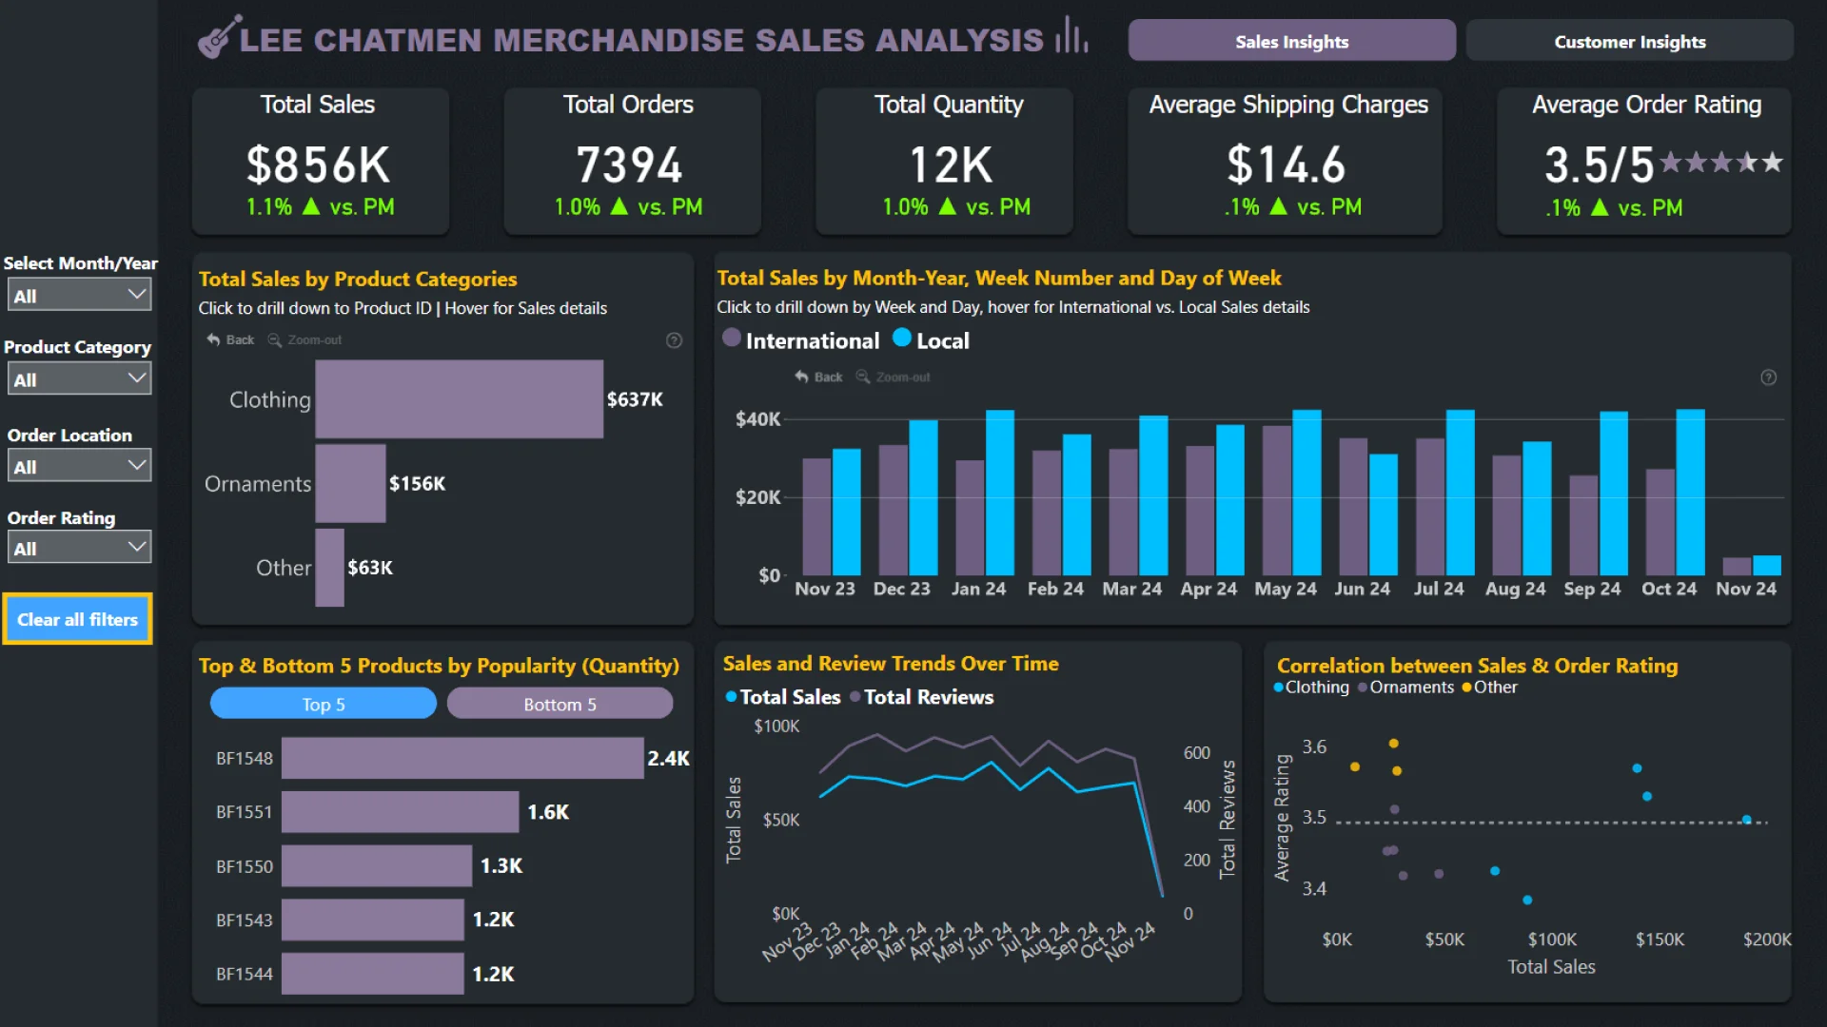Switch to the Sales Insights tab
This screenshot has width=1827, height=1027.
click(1291, 41)
